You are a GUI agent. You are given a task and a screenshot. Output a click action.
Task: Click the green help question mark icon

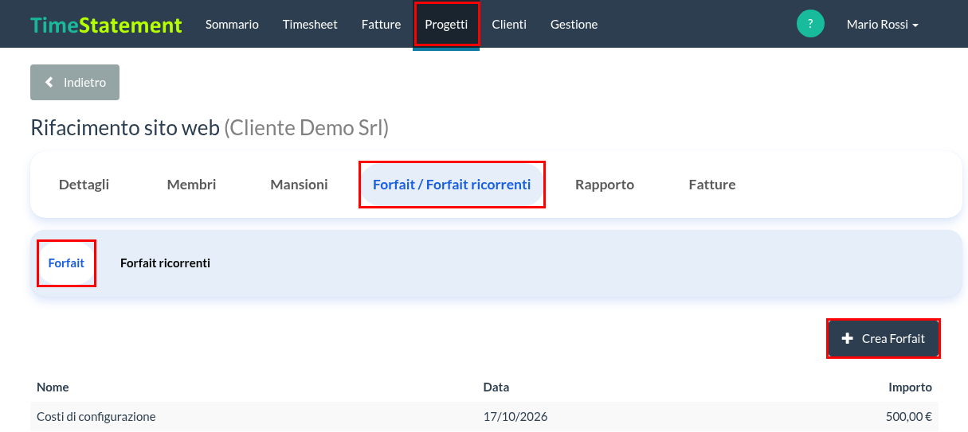point(810,24)
